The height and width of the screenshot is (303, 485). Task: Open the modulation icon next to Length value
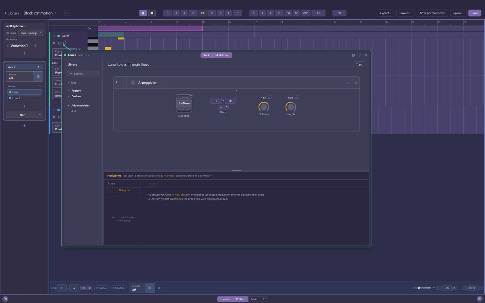[x=296, y=97]
